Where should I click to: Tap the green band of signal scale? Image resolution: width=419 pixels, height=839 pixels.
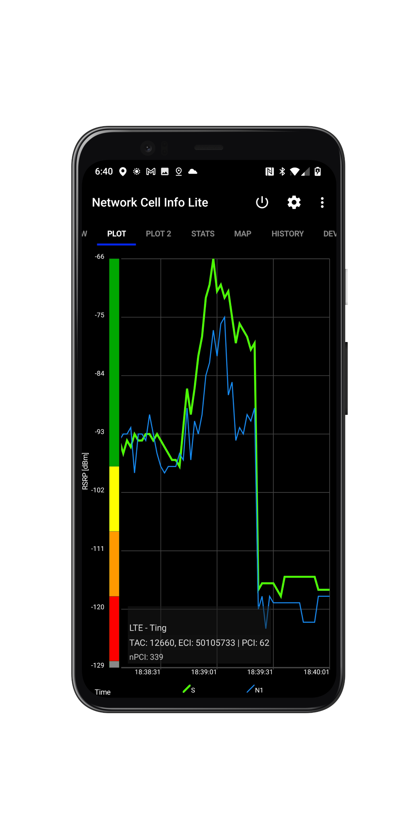pyautogui.click(x=114, y=362)
